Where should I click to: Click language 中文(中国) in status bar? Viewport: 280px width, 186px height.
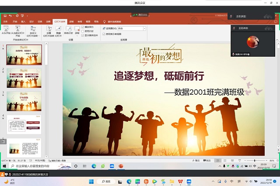40,161
